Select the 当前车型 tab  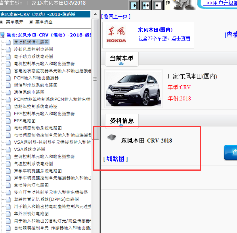tap(122, 59)
